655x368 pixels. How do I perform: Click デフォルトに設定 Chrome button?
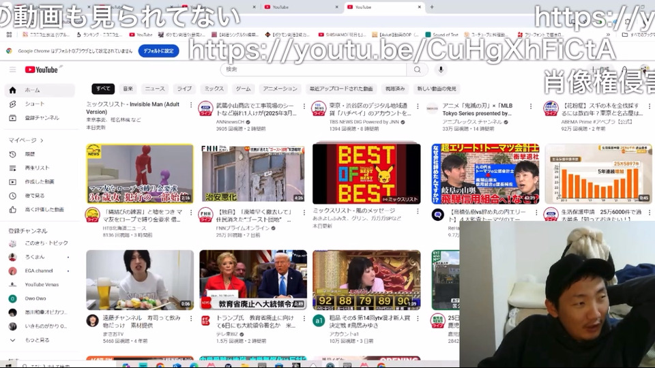click(158, 51)
